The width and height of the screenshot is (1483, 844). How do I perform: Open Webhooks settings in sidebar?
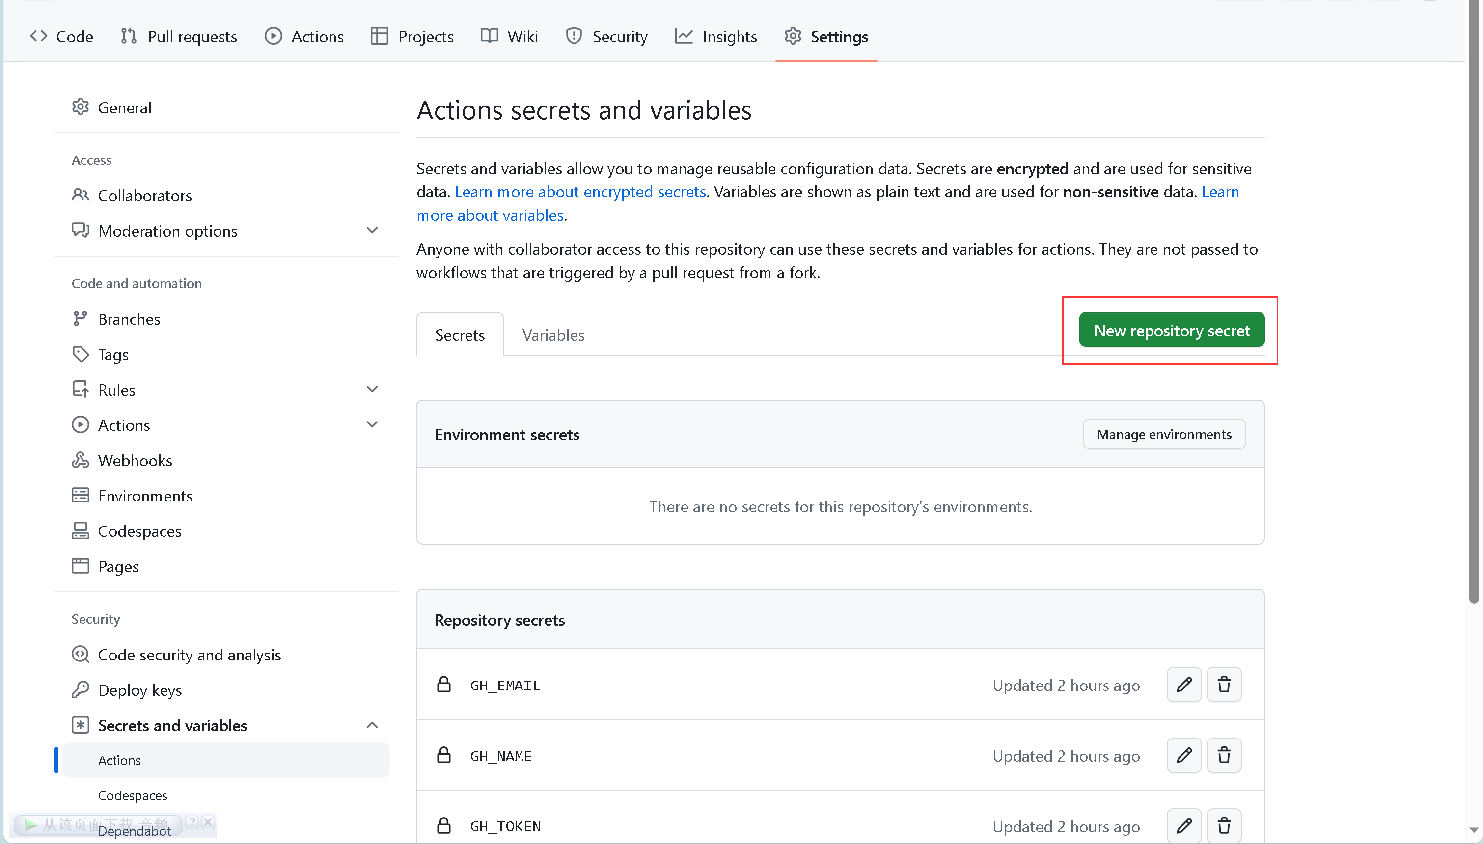tap(135, 460)
